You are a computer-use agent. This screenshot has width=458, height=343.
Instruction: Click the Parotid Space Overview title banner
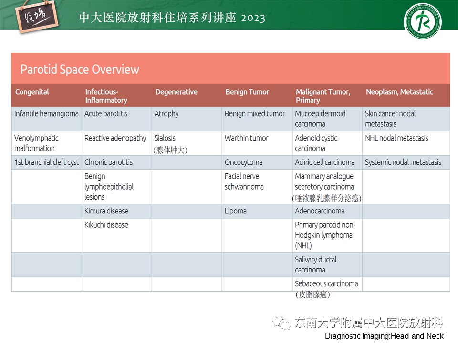click(x=230, y=69)
